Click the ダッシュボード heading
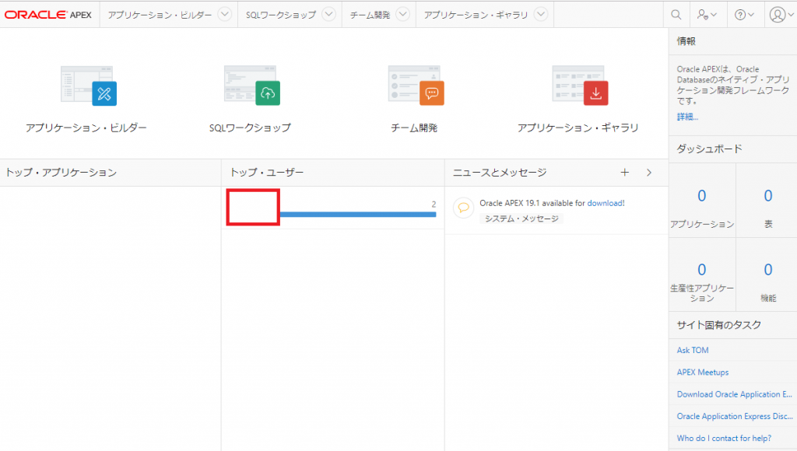The height and width of the screenshot is (451, 797). [709, 149]
